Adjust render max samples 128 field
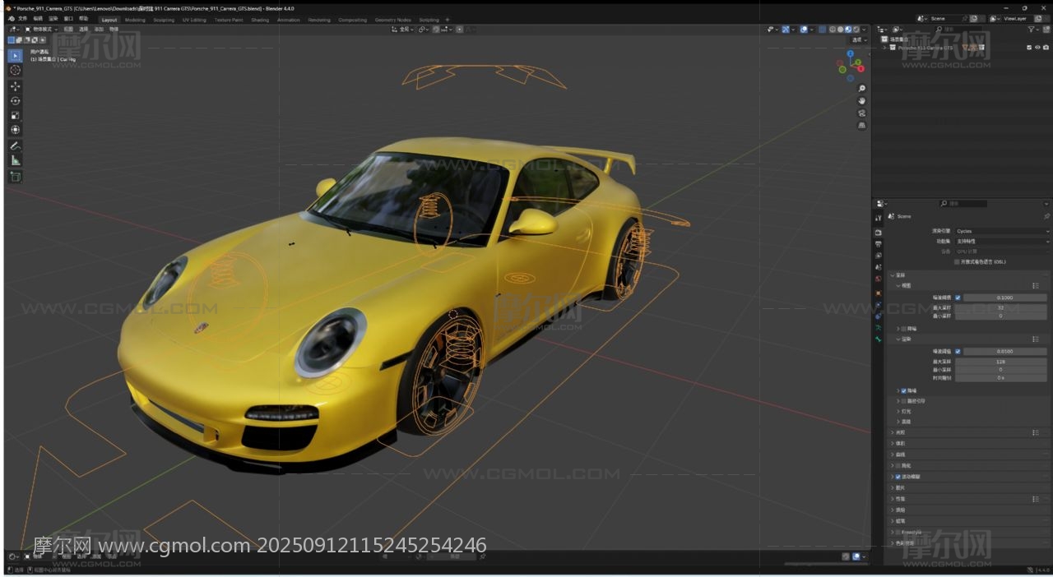Screen dimensions: 1053x577 (1000, 361)
